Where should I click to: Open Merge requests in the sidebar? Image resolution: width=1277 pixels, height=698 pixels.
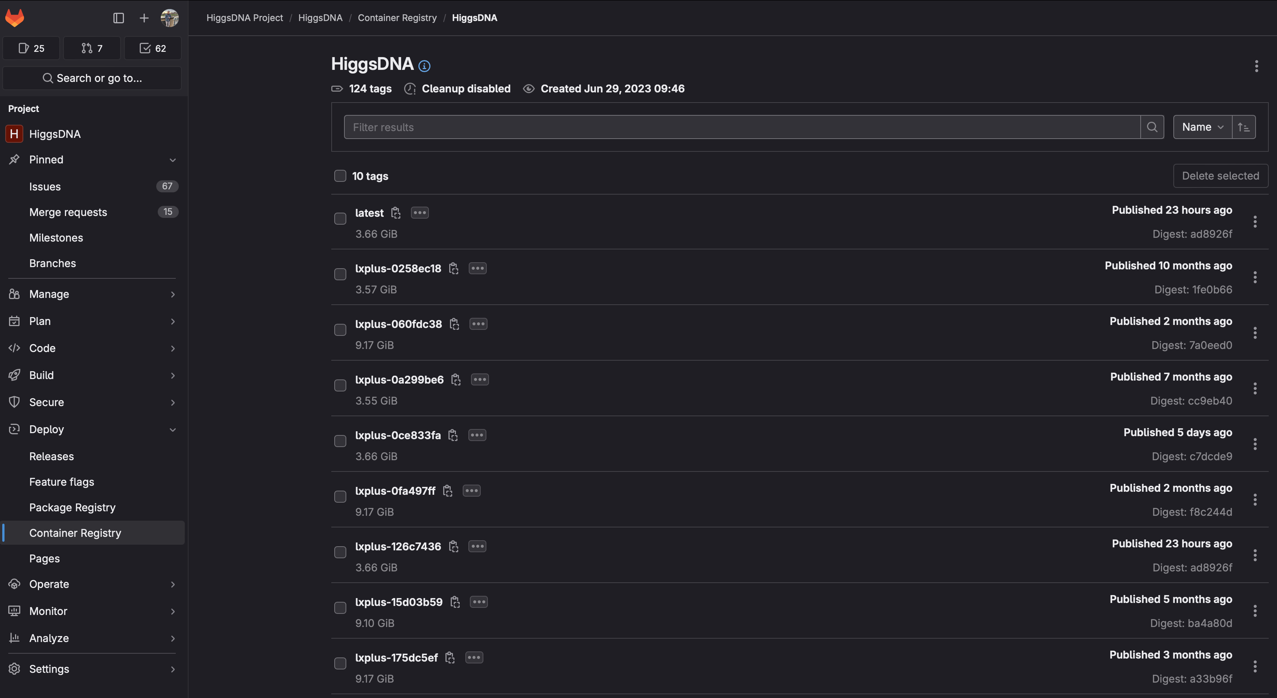[x=92, y=212]
